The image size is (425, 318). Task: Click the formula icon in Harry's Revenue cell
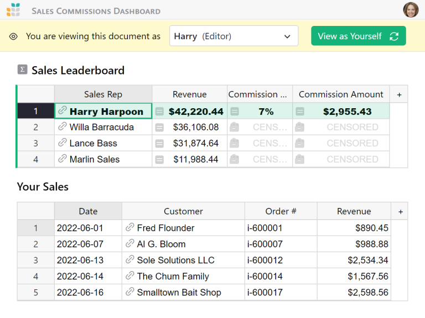point(159,112)
